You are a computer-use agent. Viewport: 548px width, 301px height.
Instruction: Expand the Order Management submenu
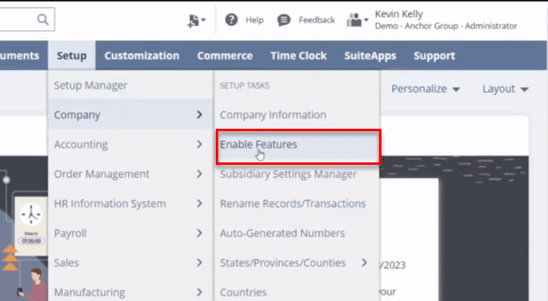[x=130, y=174]
